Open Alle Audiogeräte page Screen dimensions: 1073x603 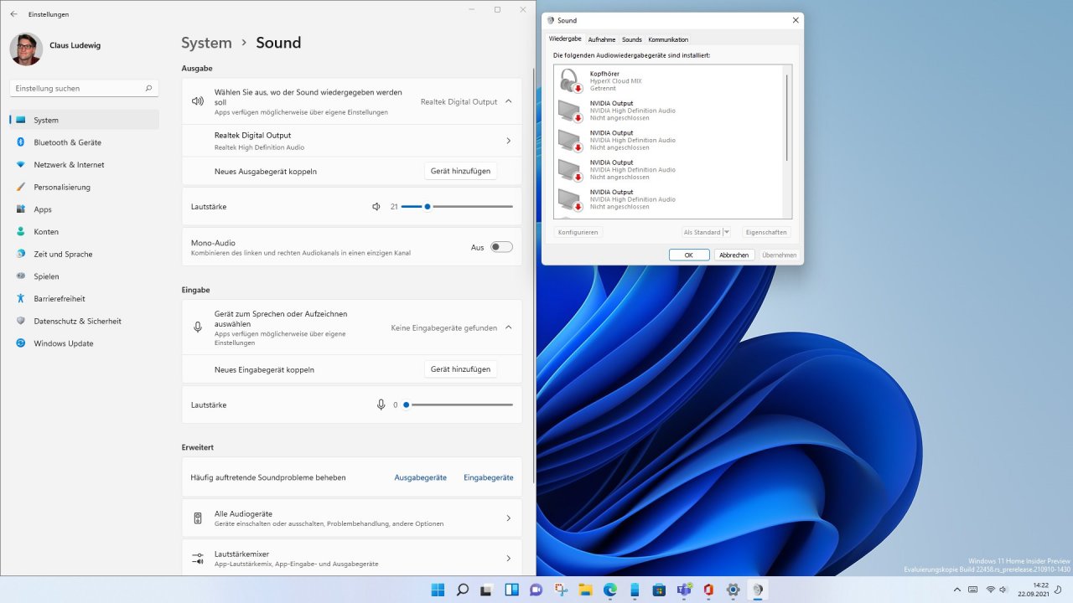click(351, 518)
